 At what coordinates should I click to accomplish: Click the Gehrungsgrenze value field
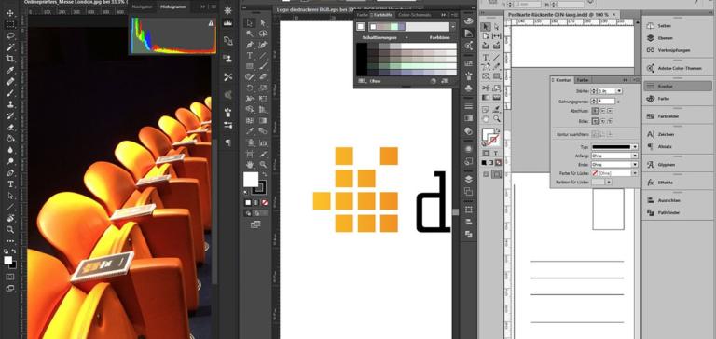coord(606,102)
